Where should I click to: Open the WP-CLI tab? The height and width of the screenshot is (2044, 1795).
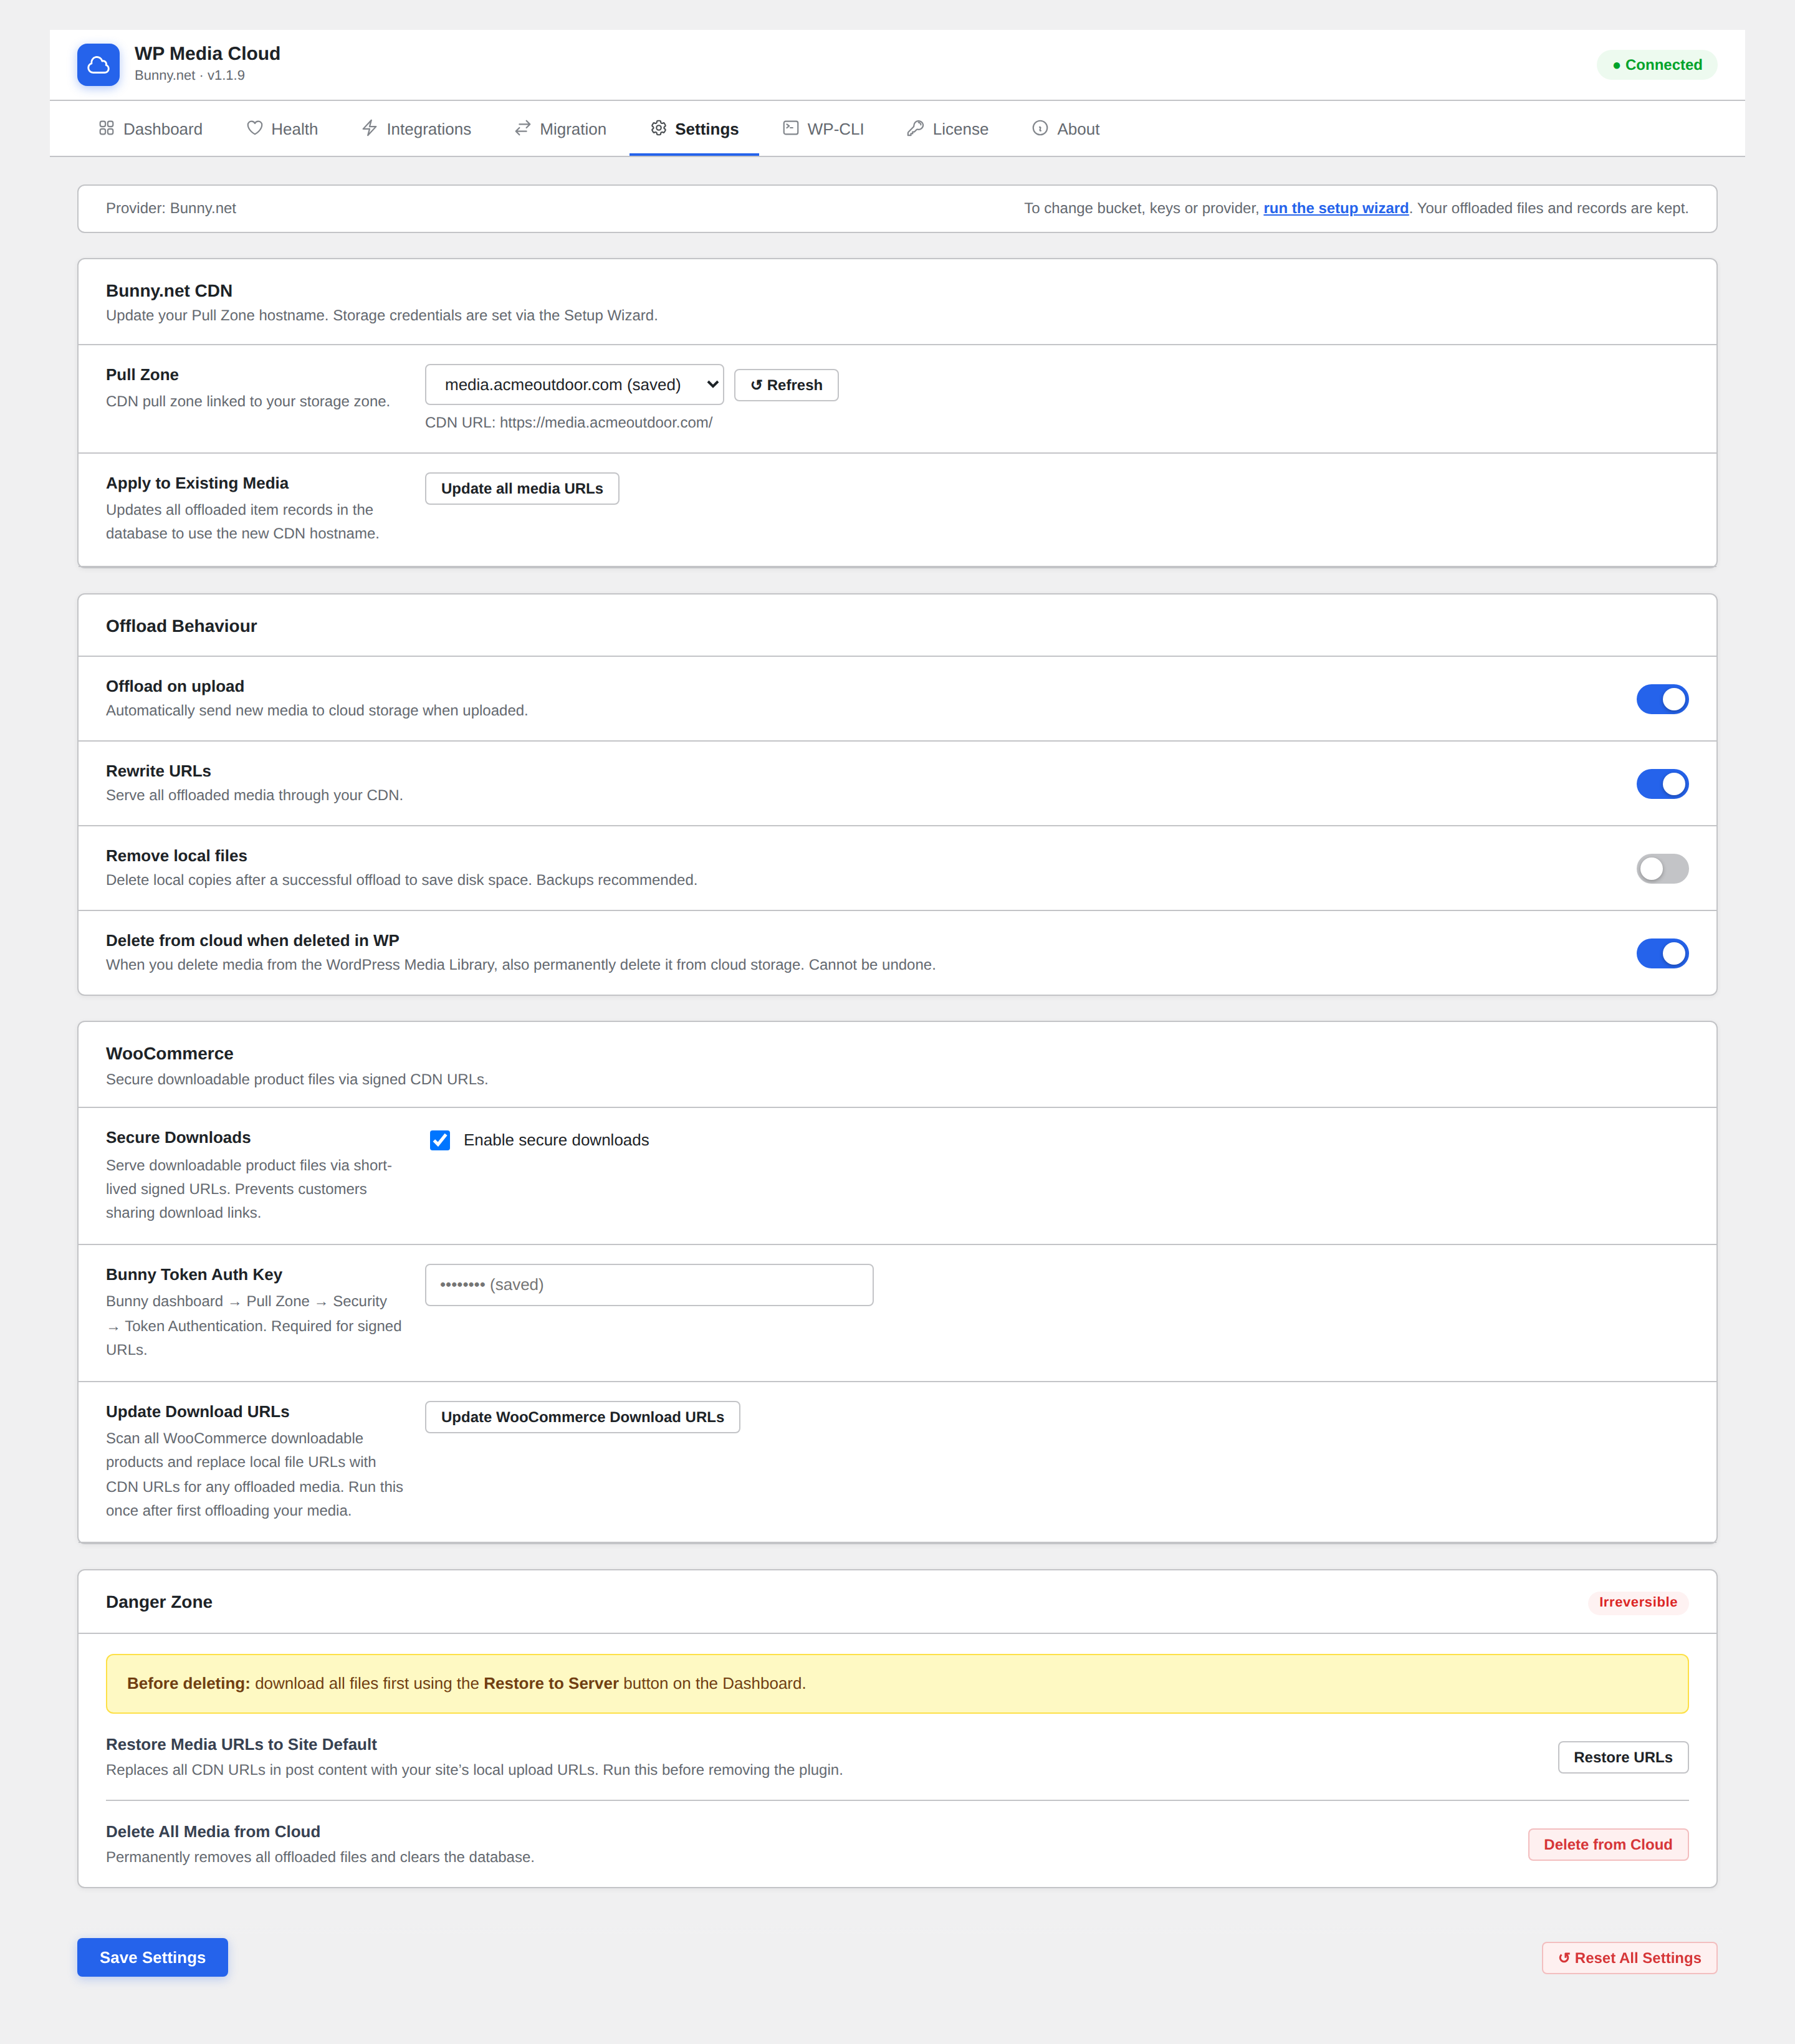pos(824,129)
